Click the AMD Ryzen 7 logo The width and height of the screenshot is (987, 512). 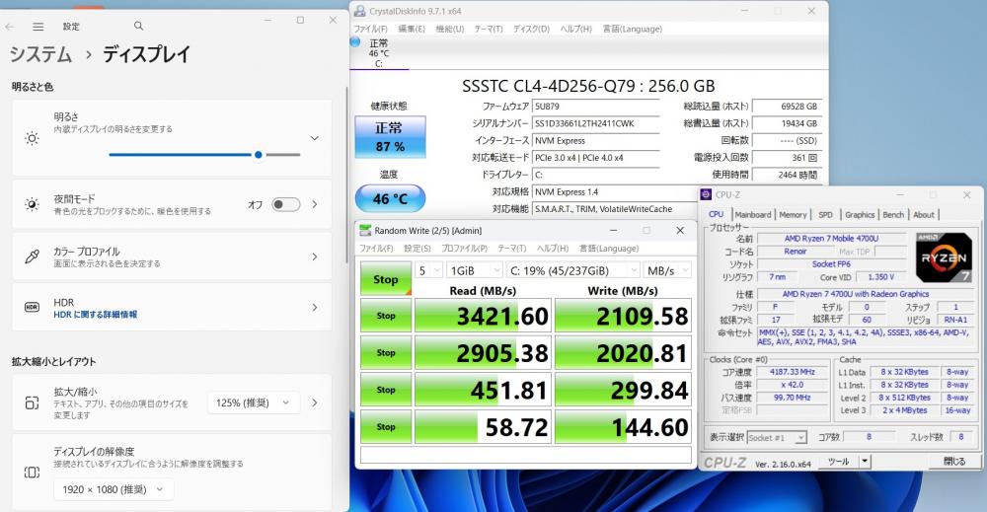pos(944,256)
